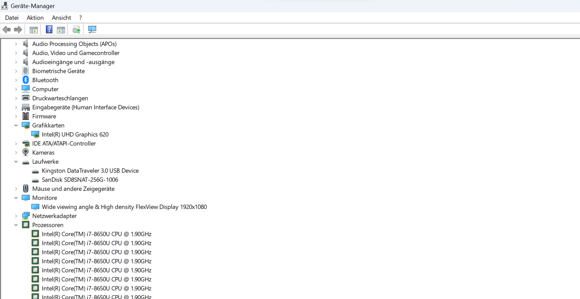
Task: Expand the Audioeingänge und -ausgänge node
Action: (x=16, y=62)
